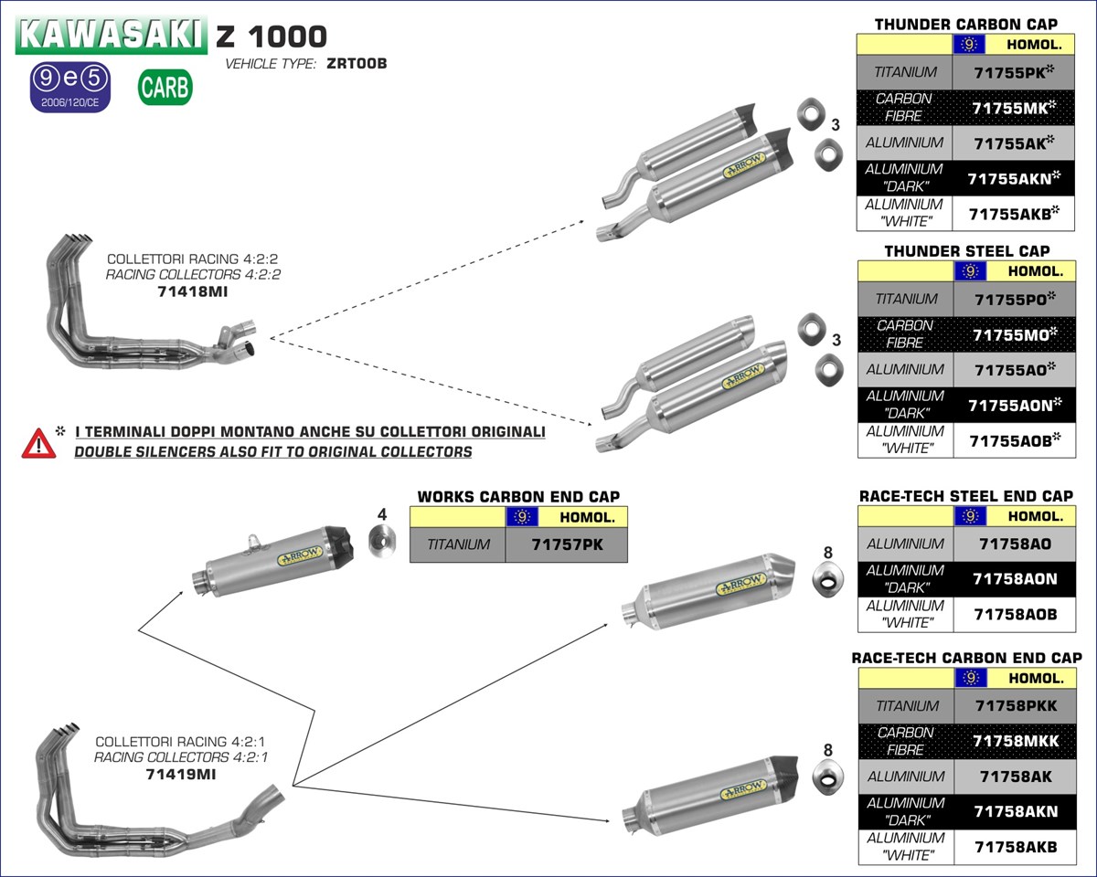Select the Thunder Carbon Cap double silencers image
1097x877 pixels.
point(693,174)
